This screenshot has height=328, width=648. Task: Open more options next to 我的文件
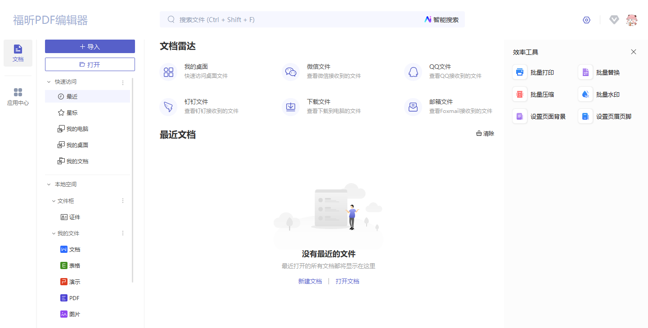123,233
